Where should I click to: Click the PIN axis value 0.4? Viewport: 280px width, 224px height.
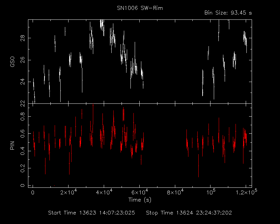22,151
